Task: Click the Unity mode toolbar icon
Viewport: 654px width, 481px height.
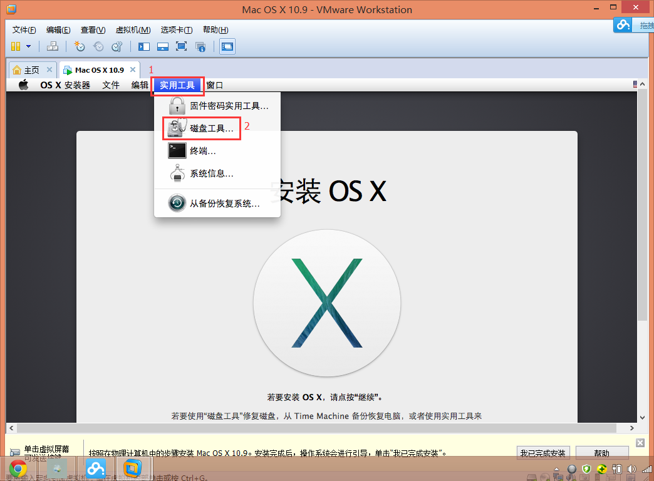Action: coord(200,47)
